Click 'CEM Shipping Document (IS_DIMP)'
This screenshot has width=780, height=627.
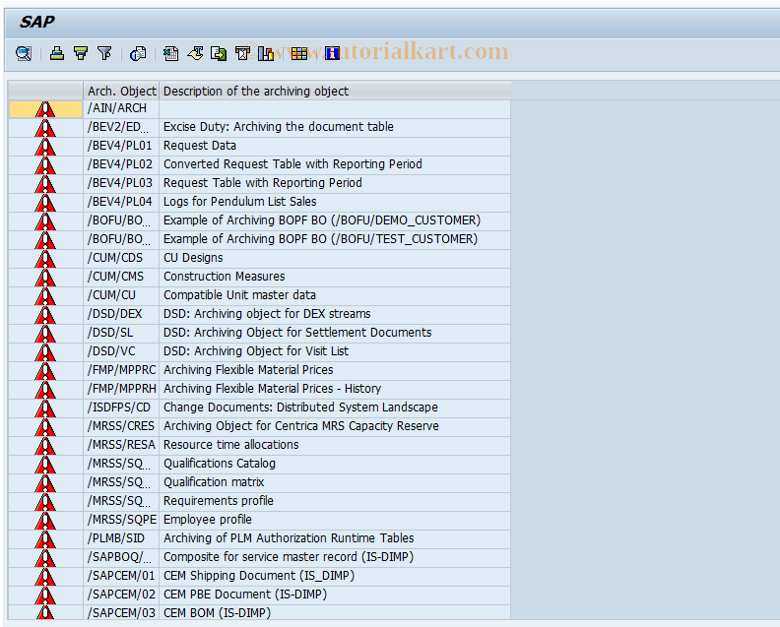pos(259,576)
